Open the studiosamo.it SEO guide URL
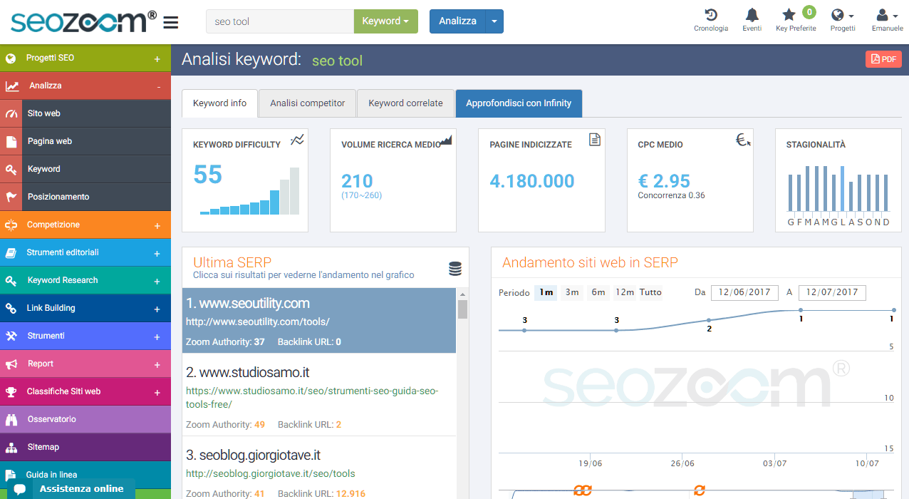This screenshot has width=909, height=499. click(311, 398)
